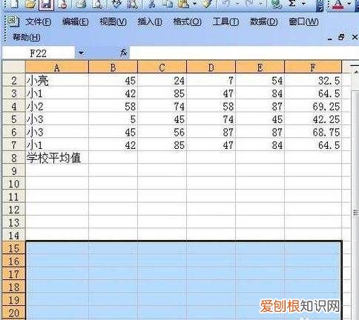Click the Name Box showing F22
Screen dimensions: 359x320
[x=39, y=53]
